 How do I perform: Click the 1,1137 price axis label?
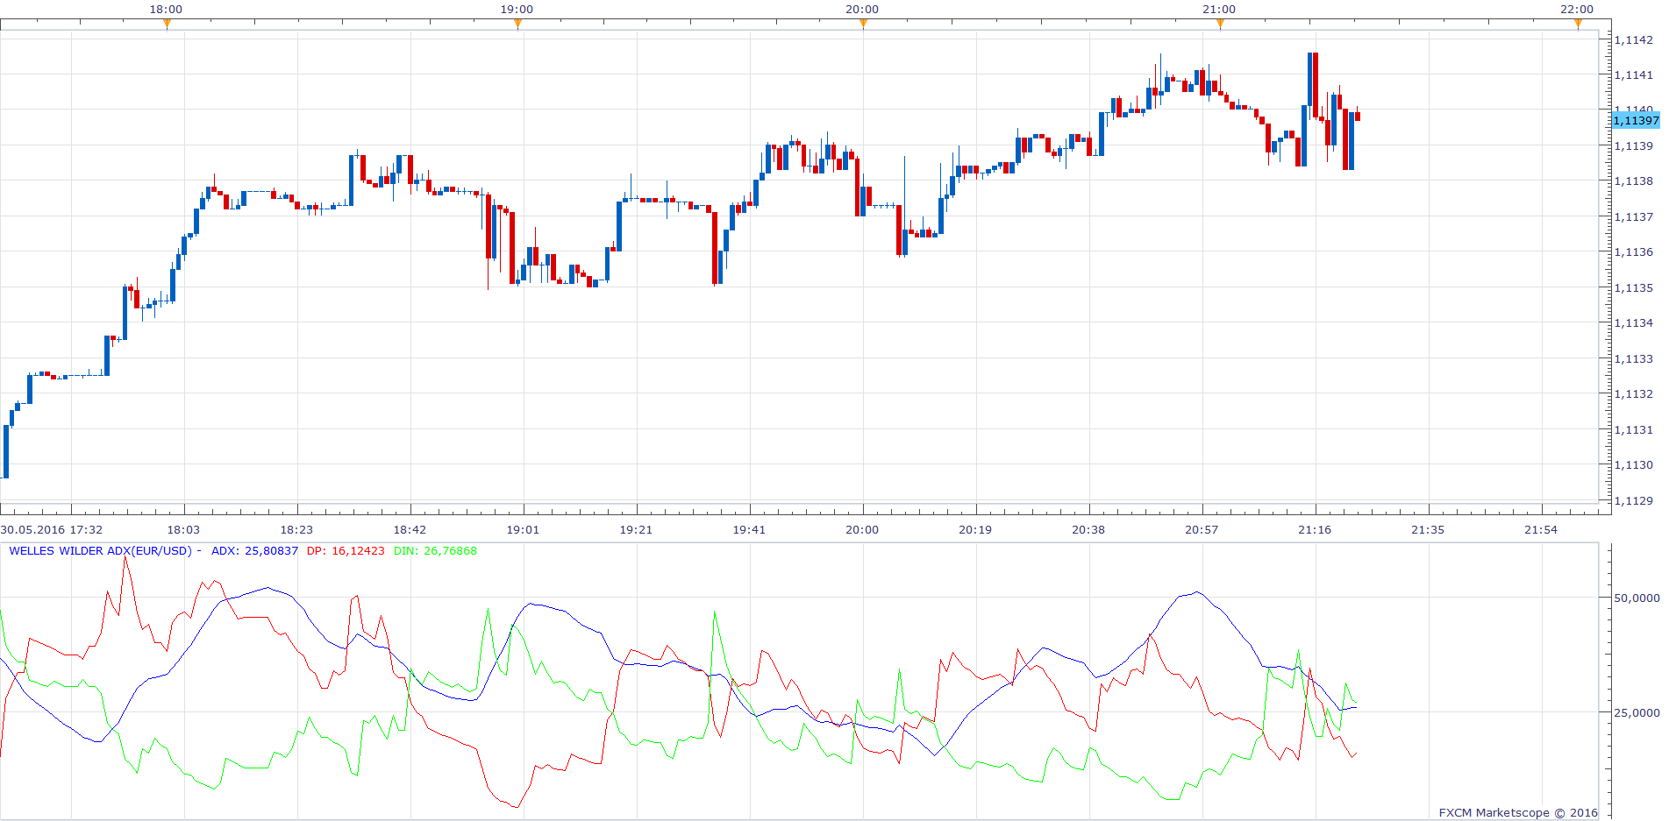coord(1634,216)
